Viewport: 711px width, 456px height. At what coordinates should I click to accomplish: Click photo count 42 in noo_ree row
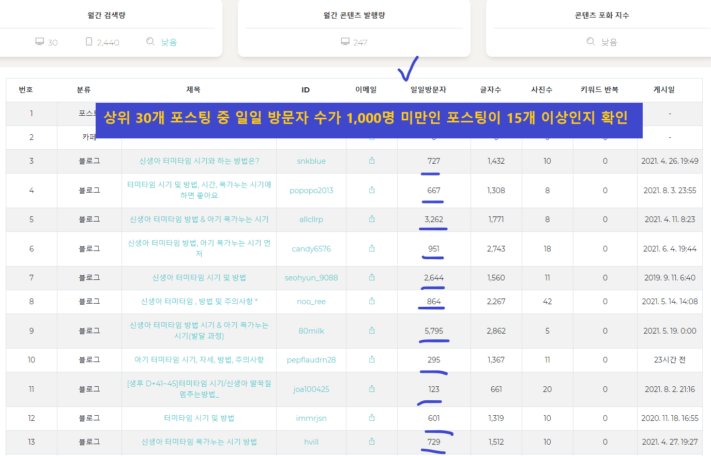click(x=548, y=302)
